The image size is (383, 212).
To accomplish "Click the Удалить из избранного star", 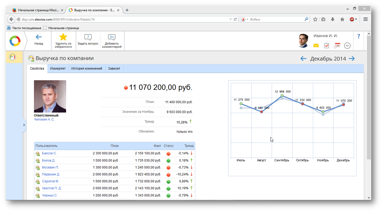I will [63, 40].
